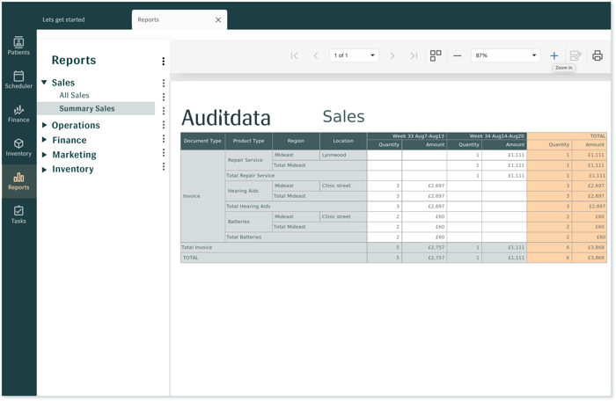
Task: Open Inventory from the dark sidebar
Action: (x=18, y=147)
